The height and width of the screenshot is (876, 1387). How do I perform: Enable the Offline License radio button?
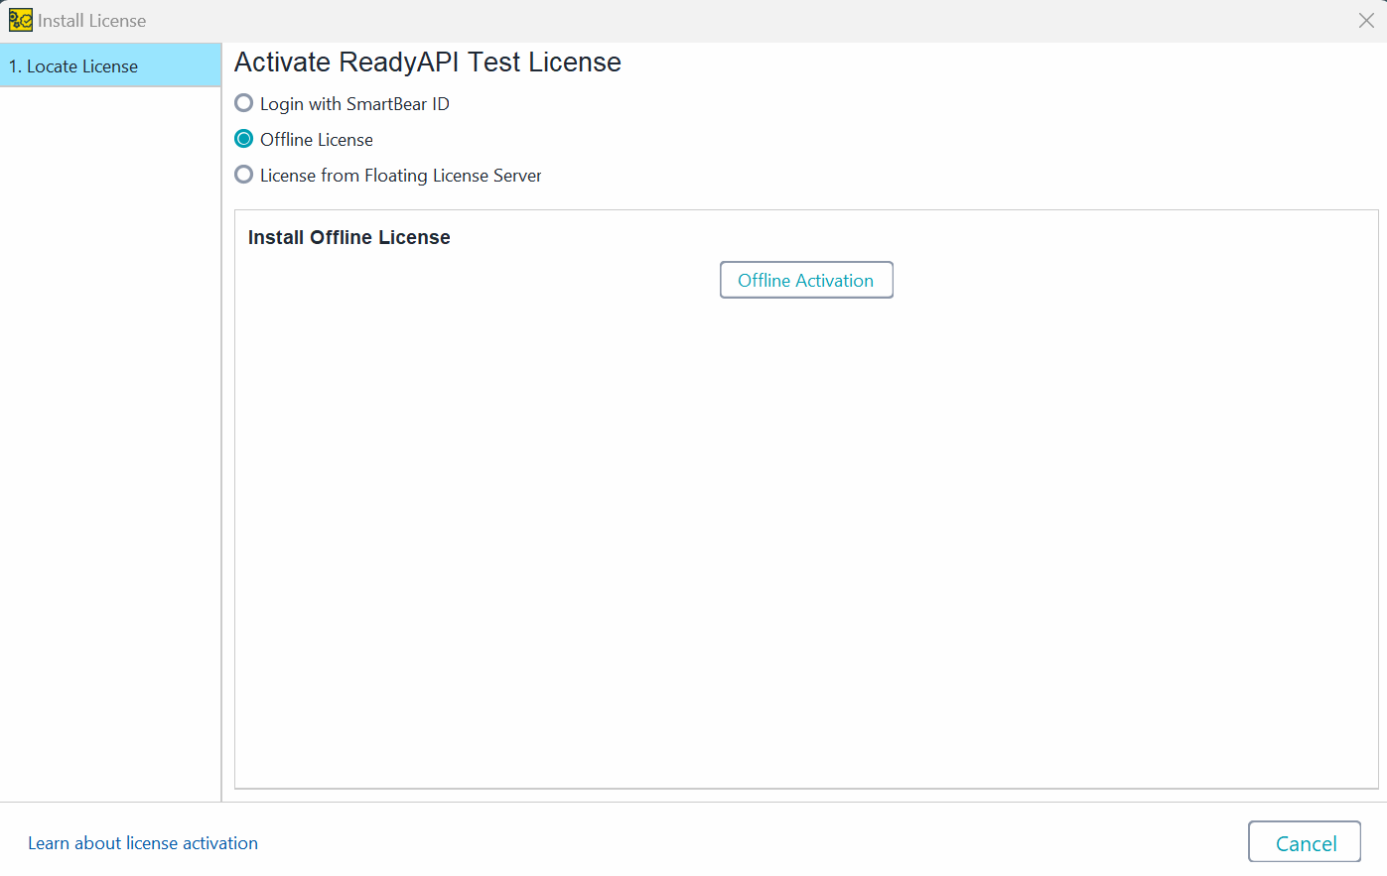click(243, 139)
